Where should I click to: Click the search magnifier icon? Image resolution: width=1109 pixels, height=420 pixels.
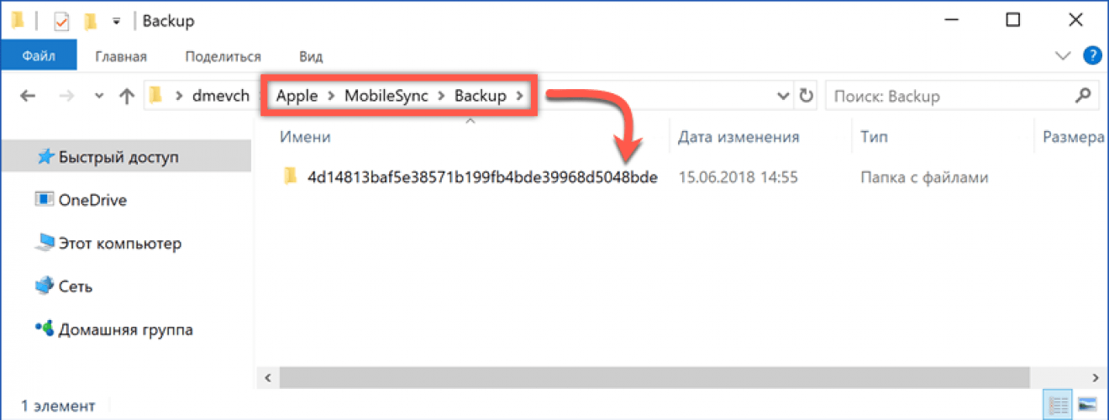pyautogui.click(x=1082, y=96)
